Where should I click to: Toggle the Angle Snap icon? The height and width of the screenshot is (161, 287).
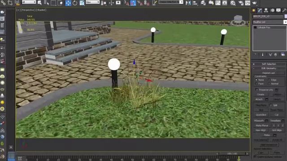[133, 3]
